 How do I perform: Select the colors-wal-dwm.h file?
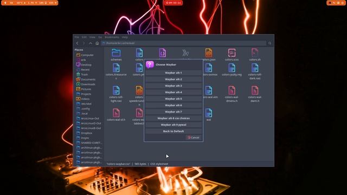[x=255, y=90]
